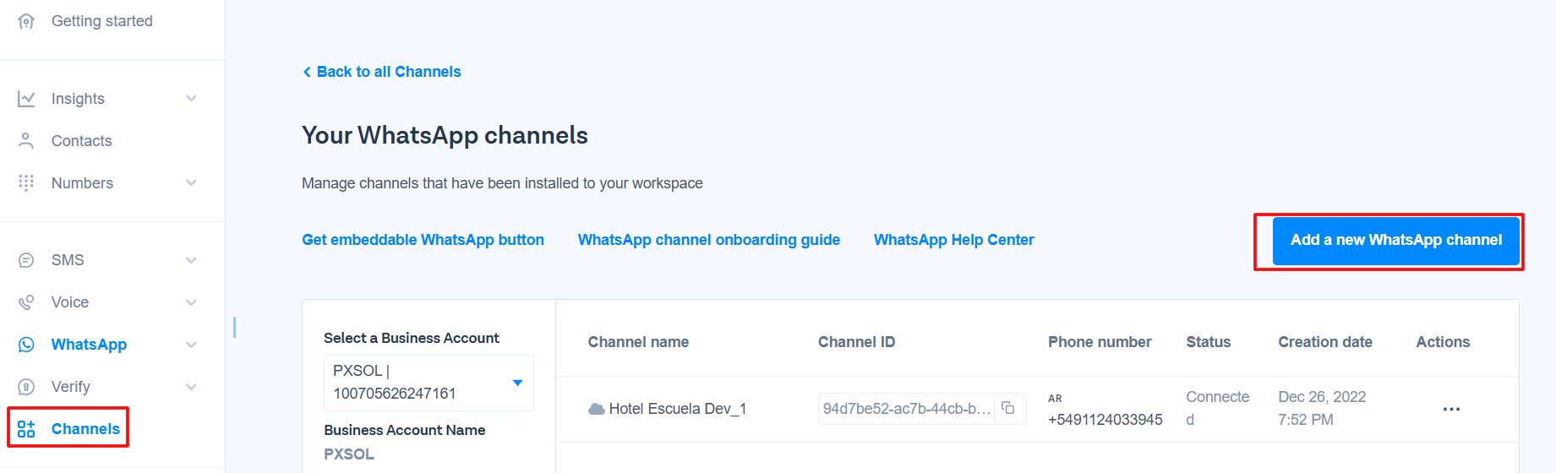Open Get embeddable WhatsApp button link
1556x473 pixels.
[x=423, y=240]
